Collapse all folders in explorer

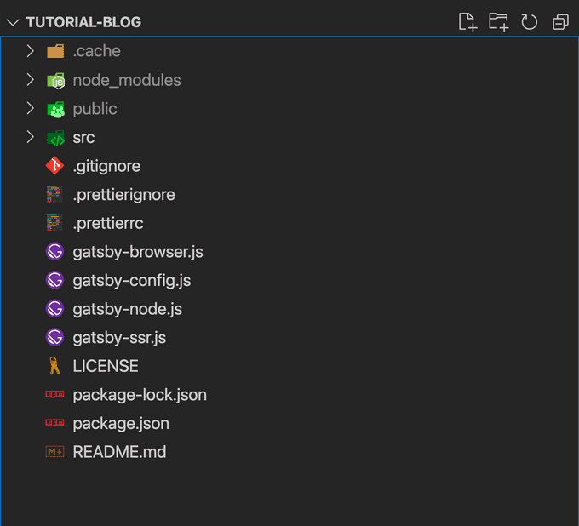tap(560, 22)
